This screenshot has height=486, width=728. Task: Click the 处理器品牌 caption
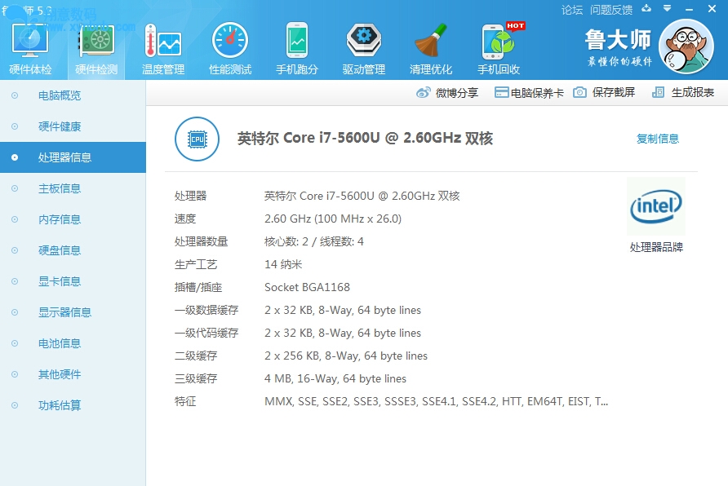[656, 247]
